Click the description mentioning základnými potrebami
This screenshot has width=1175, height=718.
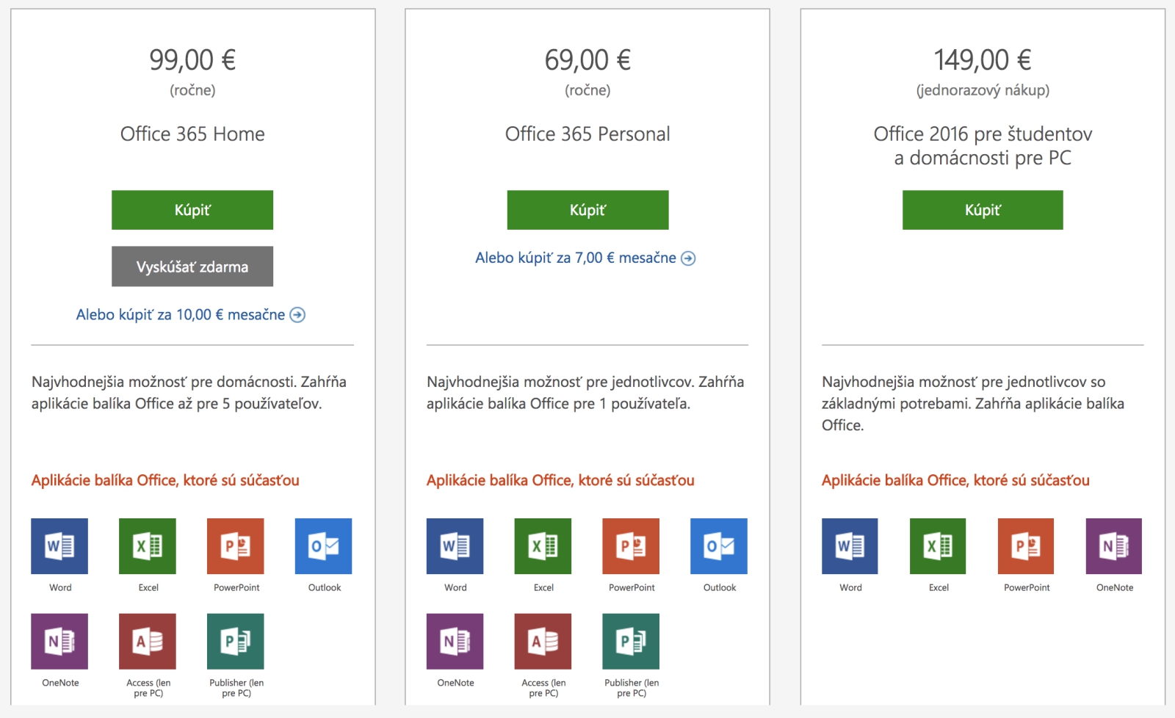pos(973,404)
